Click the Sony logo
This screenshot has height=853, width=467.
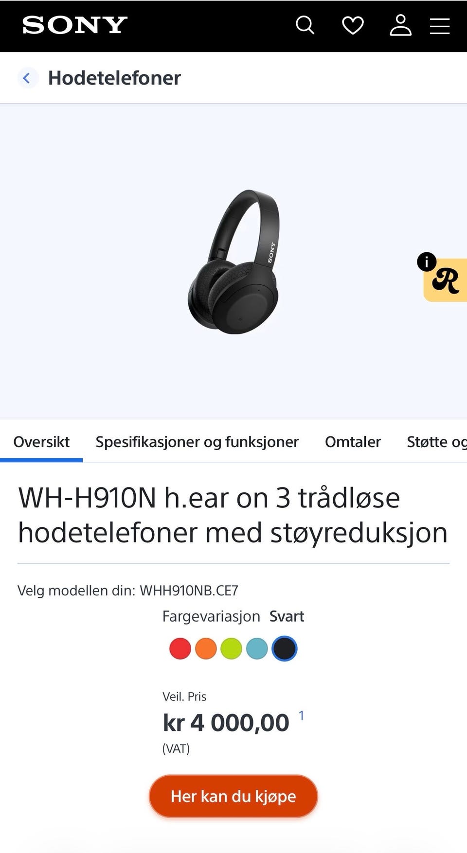point(74,25)
